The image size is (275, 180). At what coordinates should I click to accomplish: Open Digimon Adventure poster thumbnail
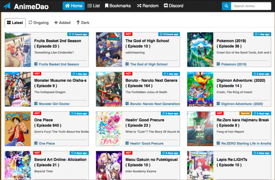click(200, 89)
